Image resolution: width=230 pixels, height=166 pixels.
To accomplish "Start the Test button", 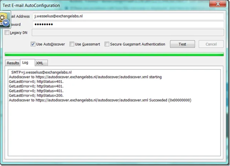I will click(182, 44).
